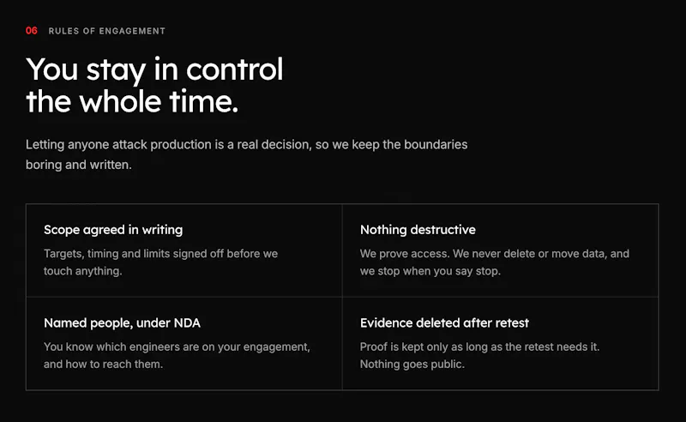
Task: Click the 'Letting anyone attack production' paragraph
Action: coord(246,154)
